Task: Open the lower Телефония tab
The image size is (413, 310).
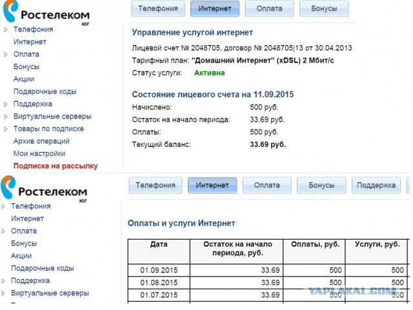Action: tap(156, 185)
